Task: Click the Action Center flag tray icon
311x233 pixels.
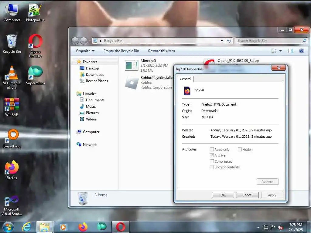Action: [273, 227]
